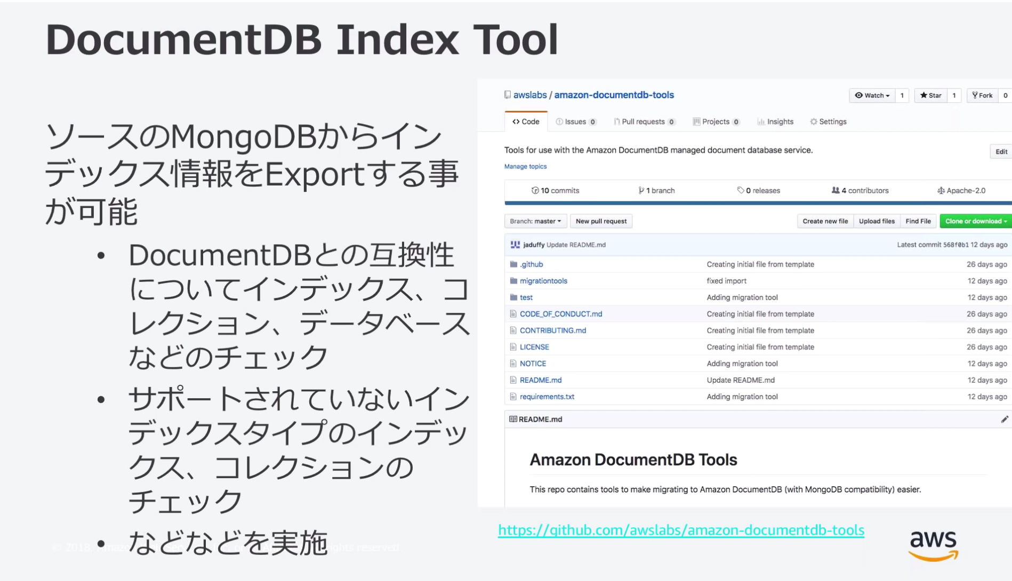Click the pencil icon to edit README.md
Viewport: 1012px width, 581px height.
[x=1005, y=419]
